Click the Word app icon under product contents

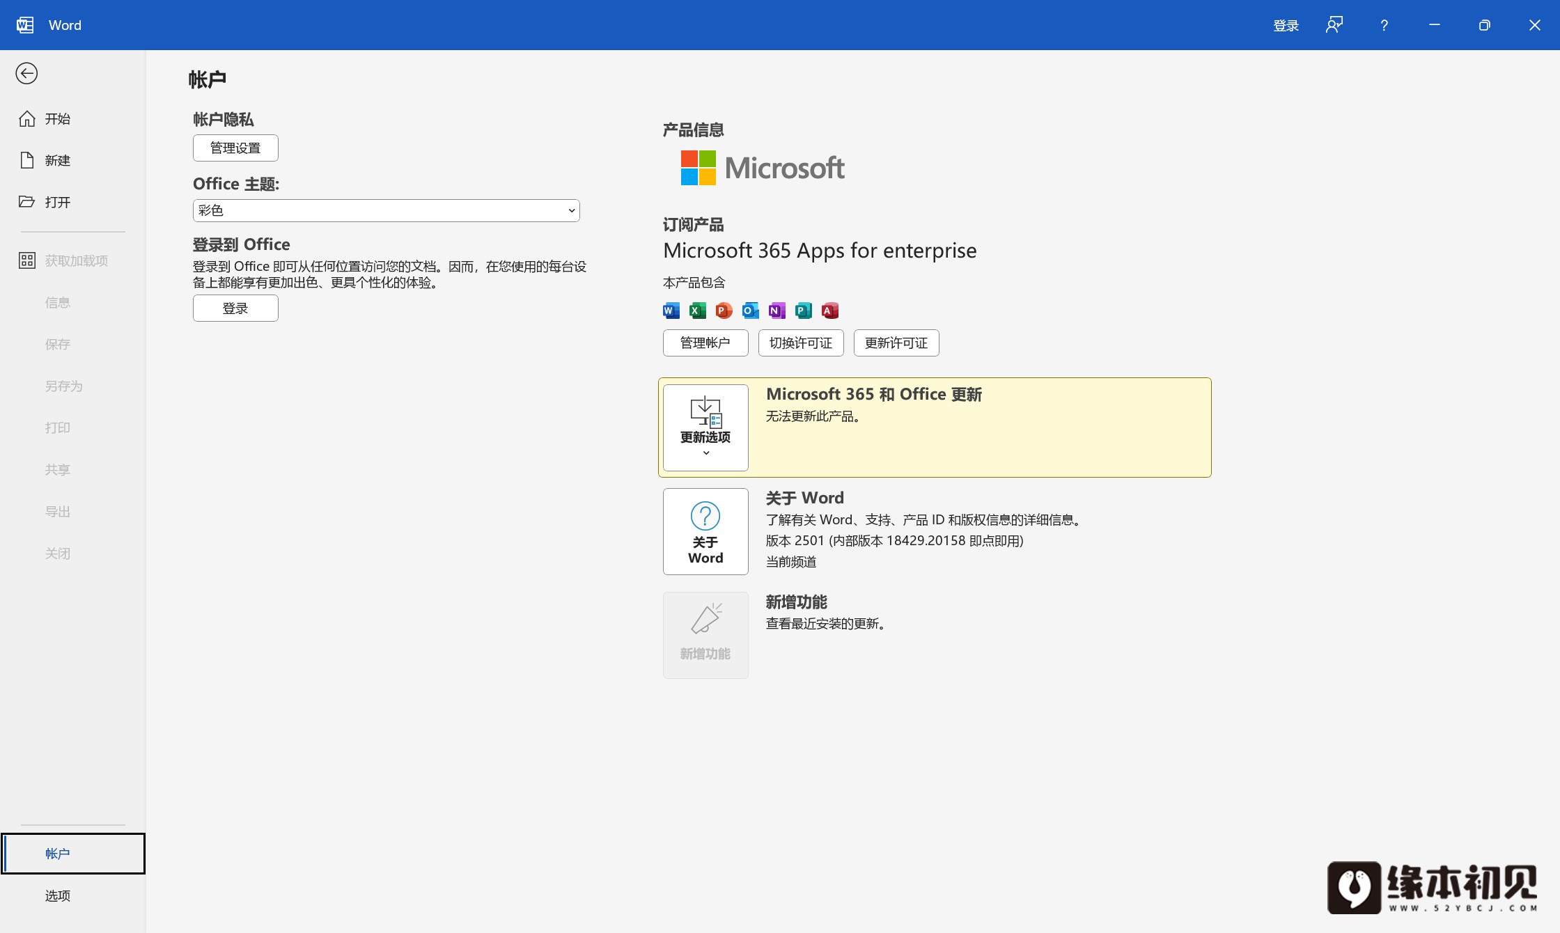click(x=671, y=311)
